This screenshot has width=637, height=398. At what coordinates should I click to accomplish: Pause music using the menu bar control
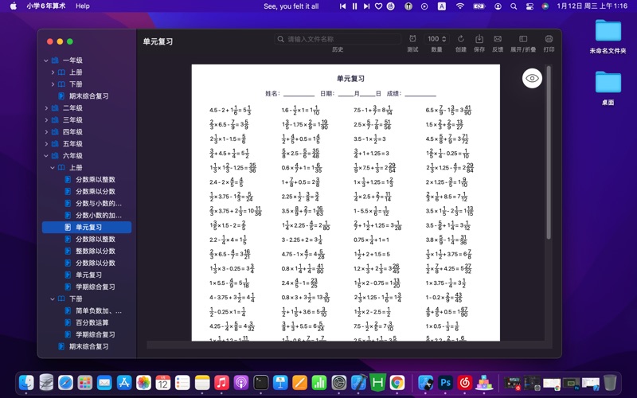[354, 6]
